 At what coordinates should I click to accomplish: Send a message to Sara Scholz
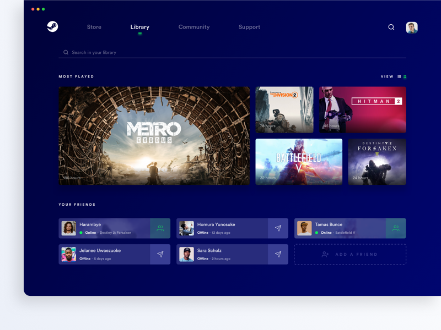coord(278,254)
